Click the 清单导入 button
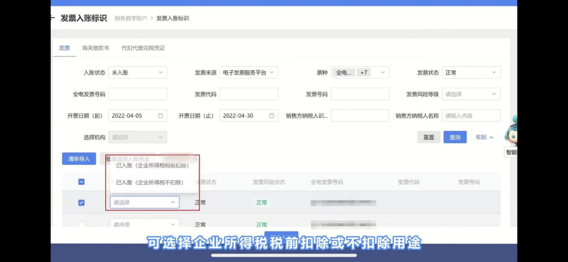The image size is (568, 262). 79,159
